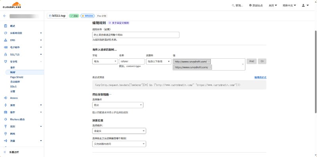Select the WAF submenu item
The width and height of the screenshot is (317, 157).
click(13, 72)
